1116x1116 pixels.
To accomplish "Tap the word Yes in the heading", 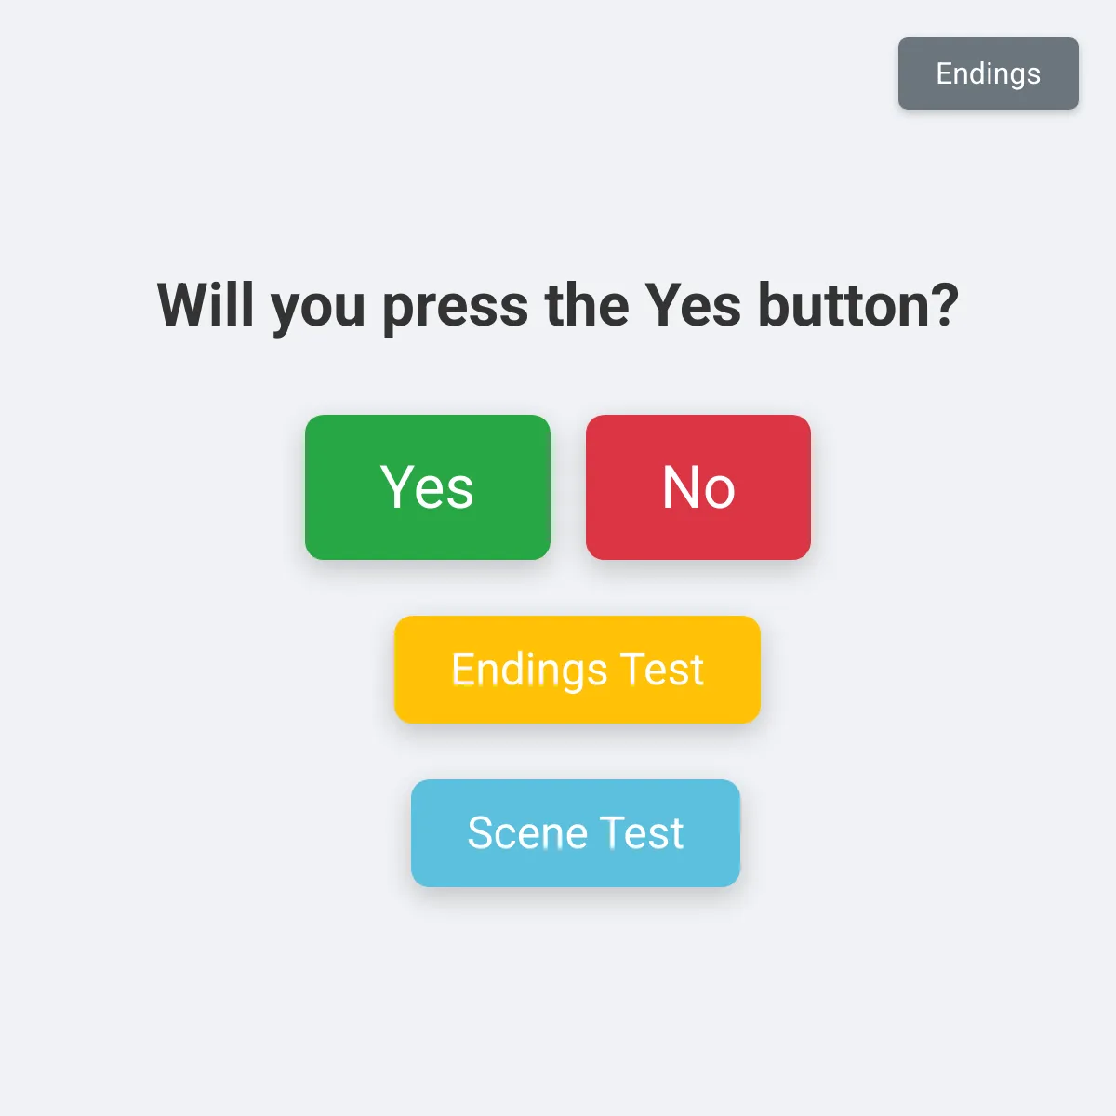I will click(693, 305).
